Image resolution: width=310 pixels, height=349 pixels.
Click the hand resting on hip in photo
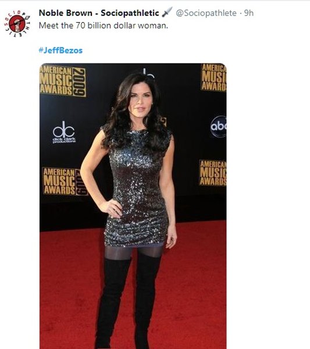tap(111, 208)
